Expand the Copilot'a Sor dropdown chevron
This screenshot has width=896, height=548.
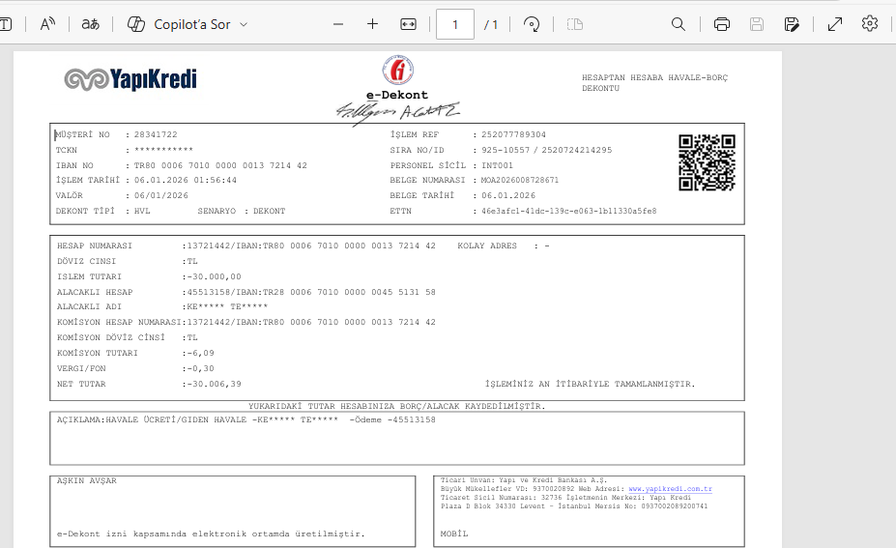tap(244, 24)
